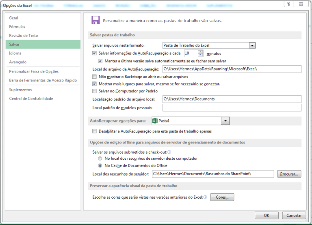312x225 pixels.
Task: Switch to the Fórmulas category
Action: click(x=17, y=27)
